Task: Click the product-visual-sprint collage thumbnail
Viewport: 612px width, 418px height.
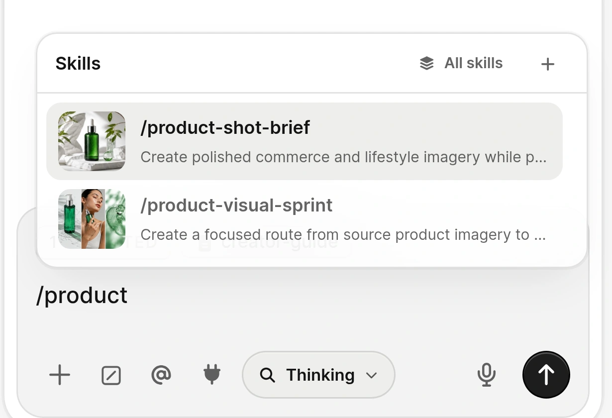Action: point(92,219)
